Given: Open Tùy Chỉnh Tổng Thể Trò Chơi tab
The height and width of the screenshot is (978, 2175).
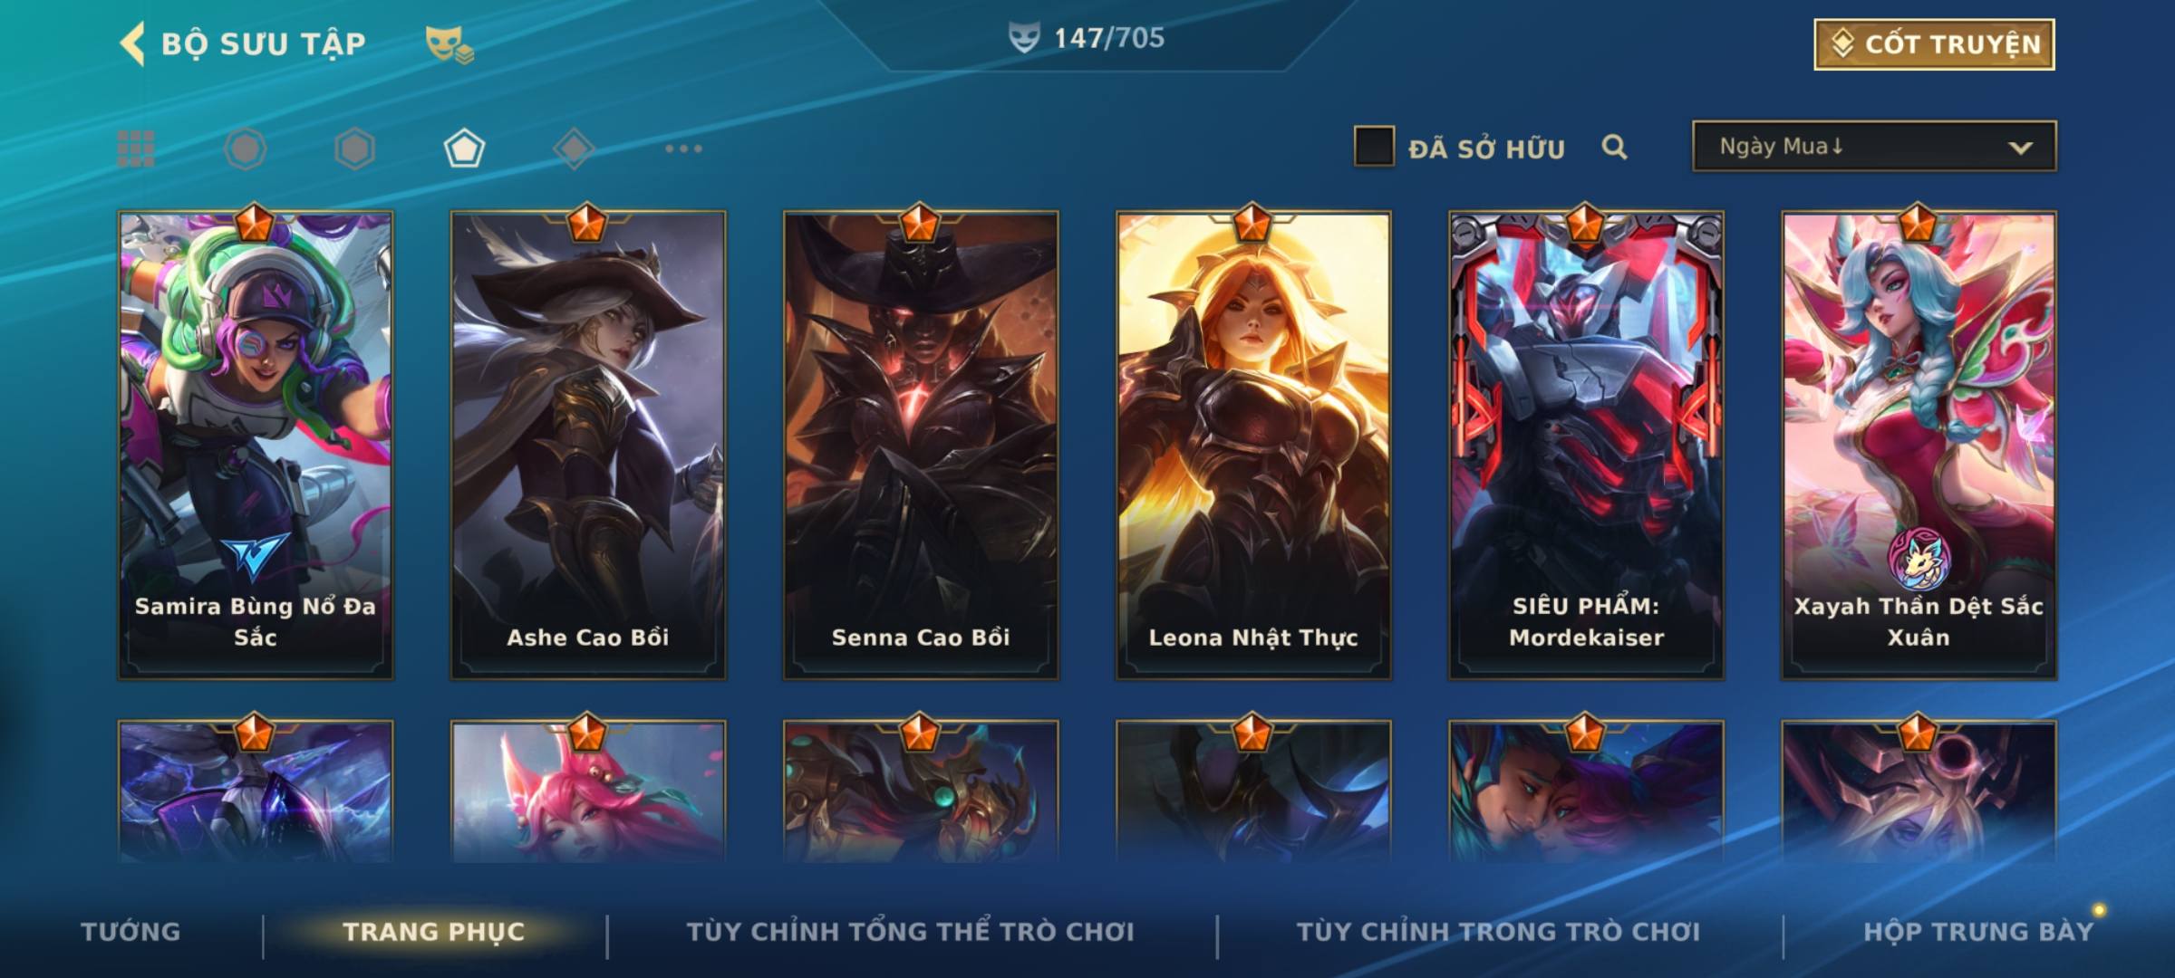Looking at the screenshot, I should tap(910, 932).
